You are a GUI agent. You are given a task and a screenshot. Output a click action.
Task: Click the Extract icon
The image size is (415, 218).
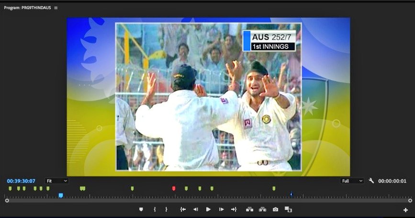(263, 209)
